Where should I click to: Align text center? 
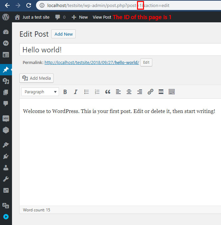pyautogui.click(x=129, y=92)
